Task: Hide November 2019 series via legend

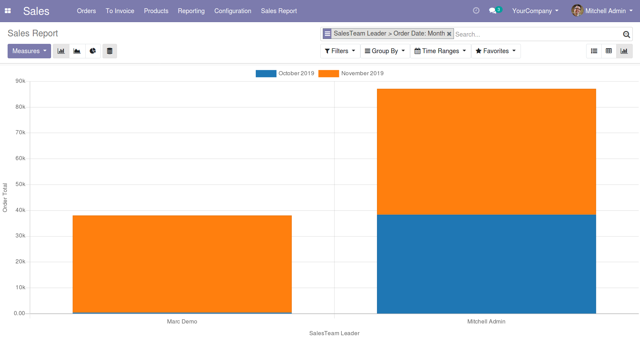Action: tap(362, 73)
